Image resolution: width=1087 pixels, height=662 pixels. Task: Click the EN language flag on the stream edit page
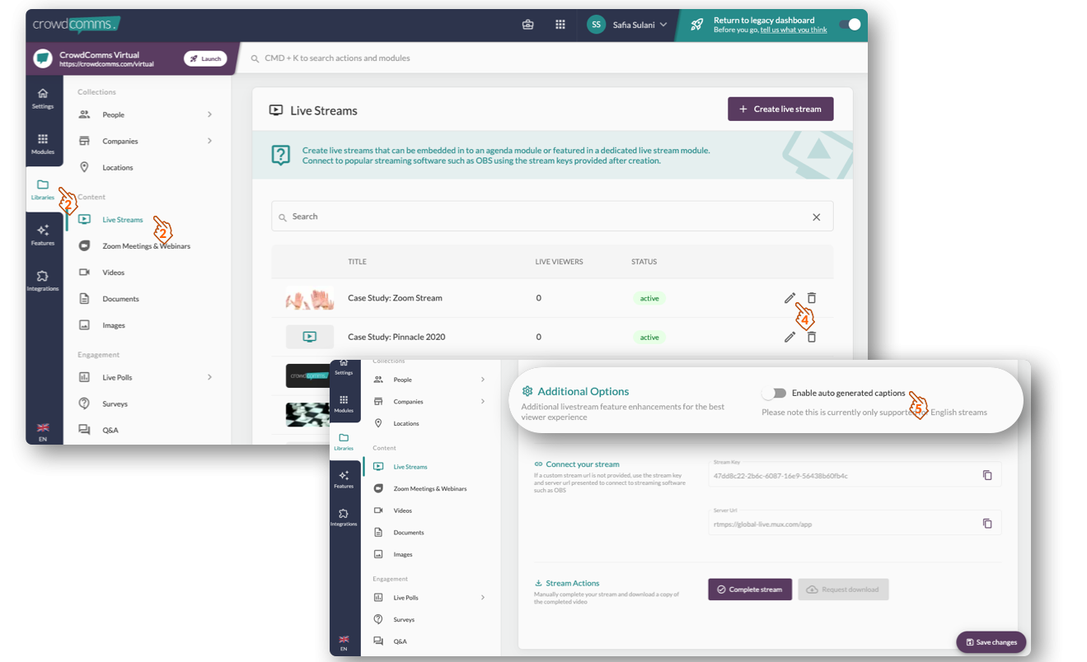pyautogui.click(x=344, y=643)
